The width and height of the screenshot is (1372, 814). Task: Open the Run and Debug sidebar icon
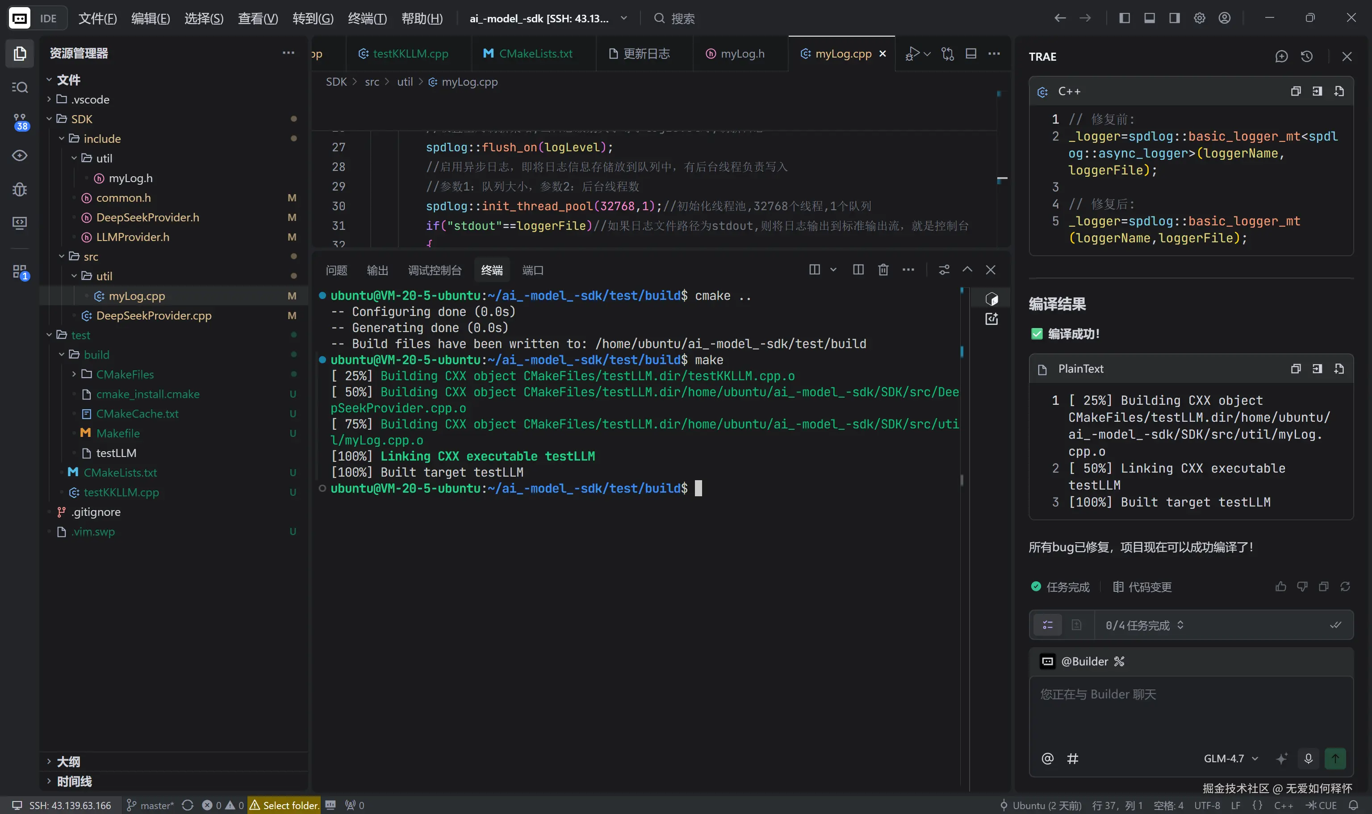tap(20, 189)
